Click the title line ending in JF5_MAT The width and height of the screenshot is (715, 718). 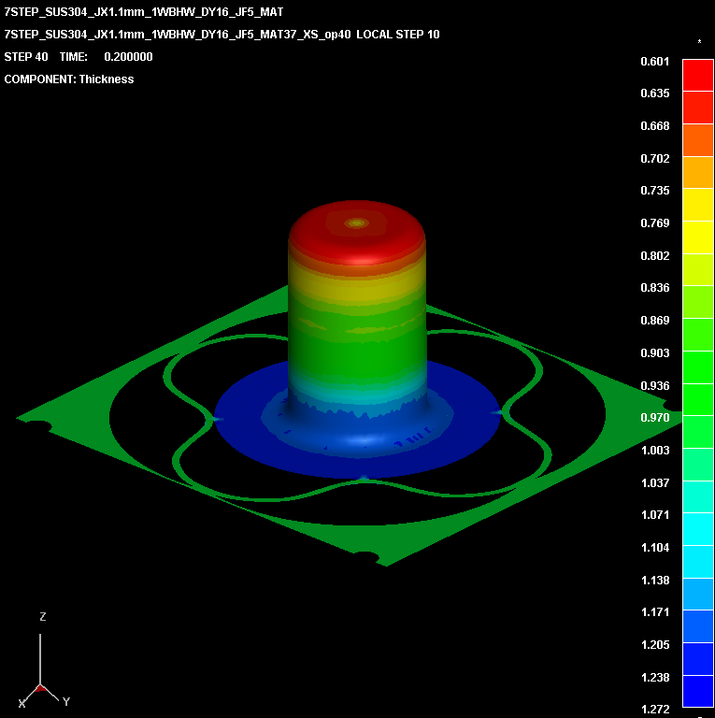point(144,12)
